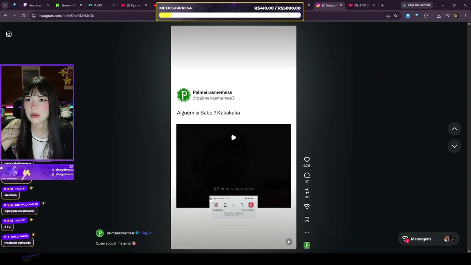Open the media controls icon
The width and height of the screenshot is (471, 265).
point(447,16)
